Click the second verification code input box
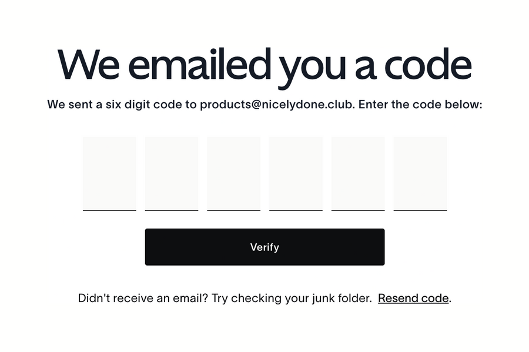Viewport: 529px width, 352px height. (x=171, y=173)
